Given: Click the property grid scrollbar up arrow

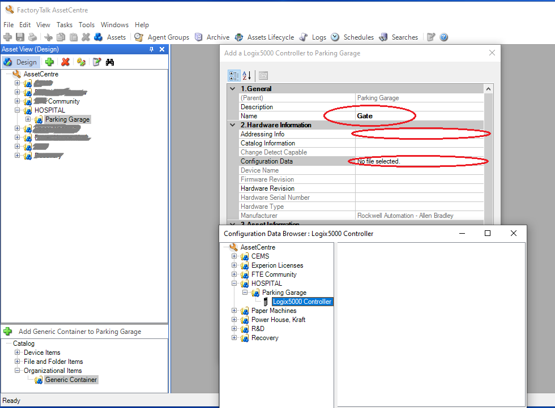Looking at the screenshot, I should pos(488,89).
